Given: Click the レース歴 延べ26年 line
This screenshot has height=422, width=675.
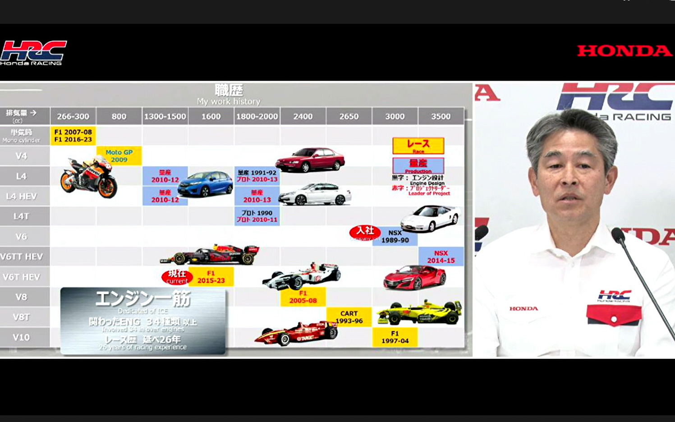Looking at the screenshot, I should (143, 339).
